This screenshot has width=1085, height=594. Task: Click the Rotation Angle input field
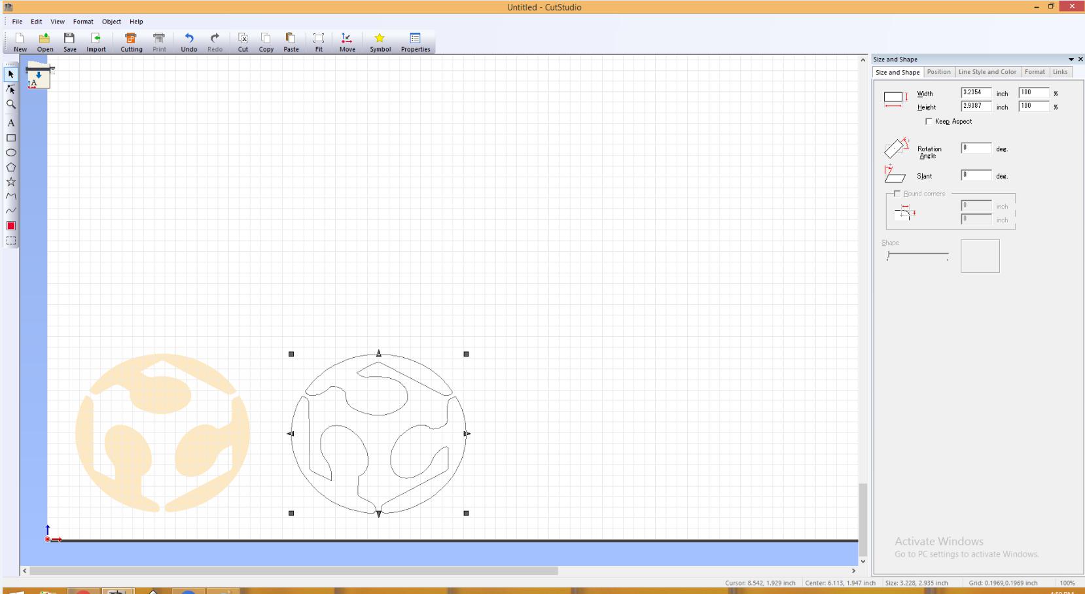(976, 148)
